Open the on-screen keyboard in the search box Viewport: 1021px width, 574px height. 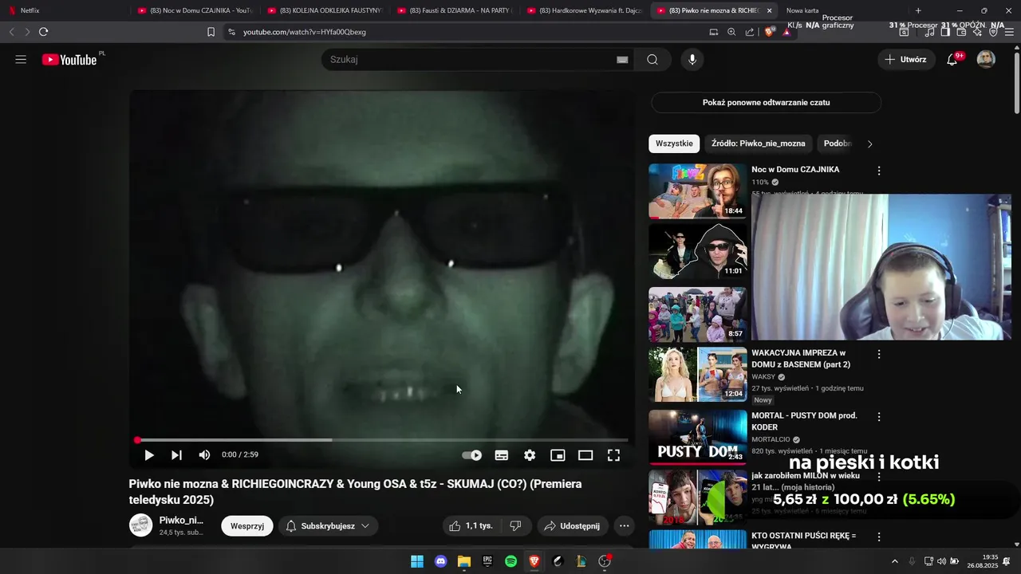click(622, 60)
